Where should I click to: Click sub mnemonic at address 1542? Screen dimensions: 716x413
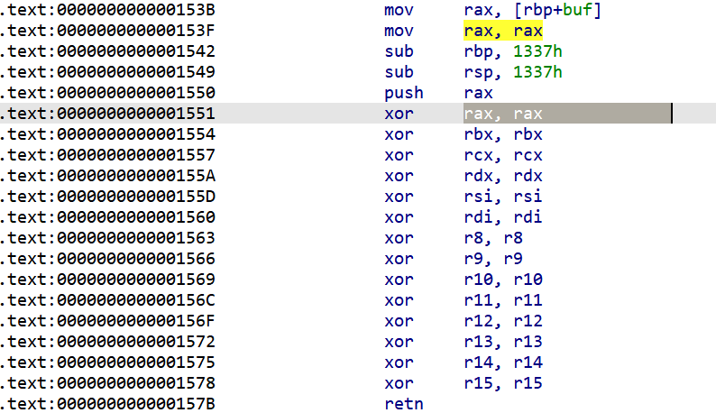point(399,51)
